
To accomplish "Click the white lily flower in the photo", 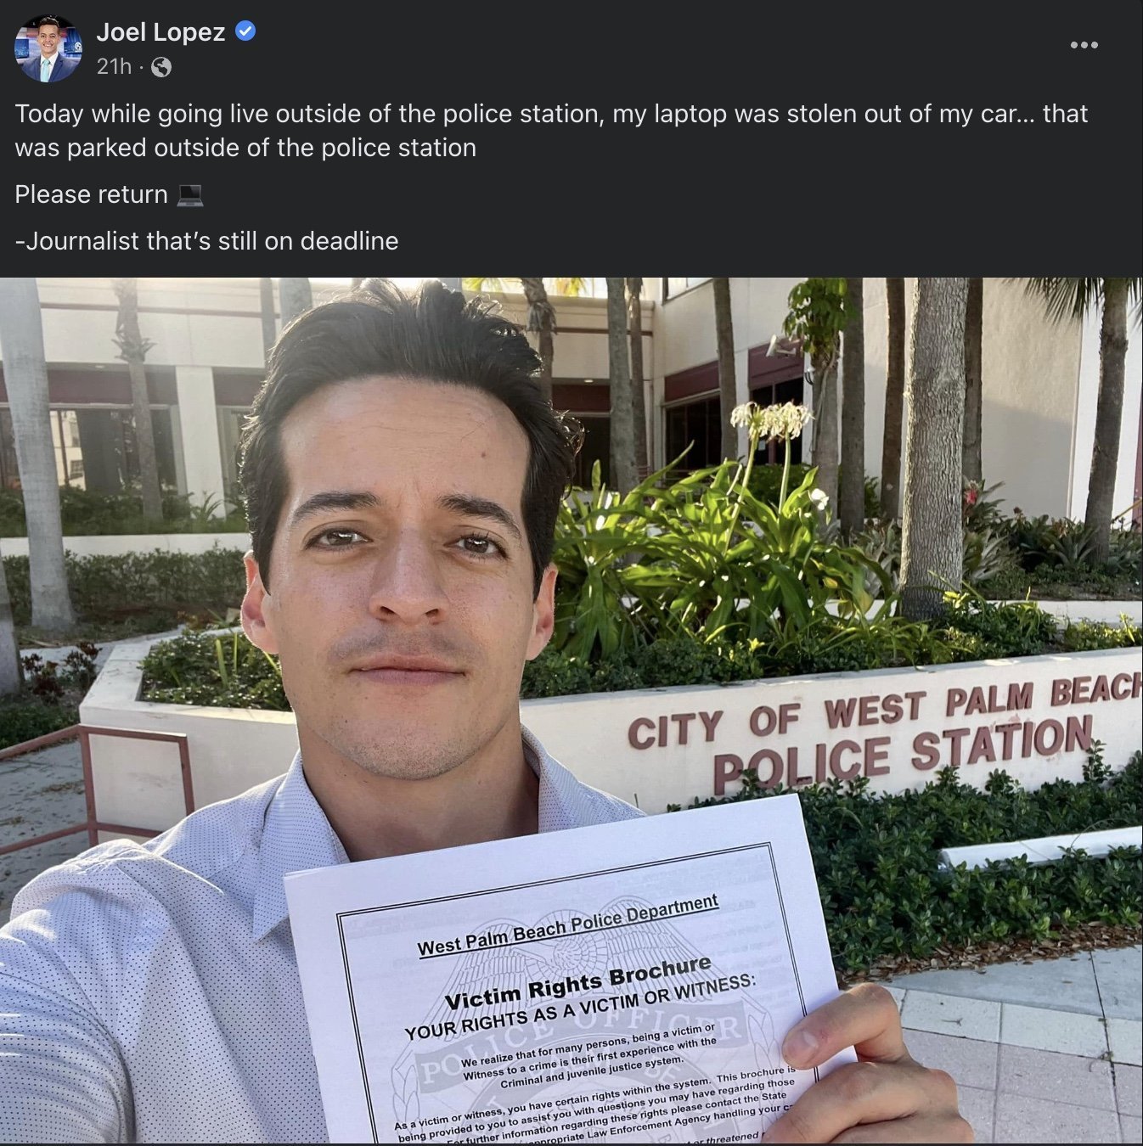I will pos(771,419).
